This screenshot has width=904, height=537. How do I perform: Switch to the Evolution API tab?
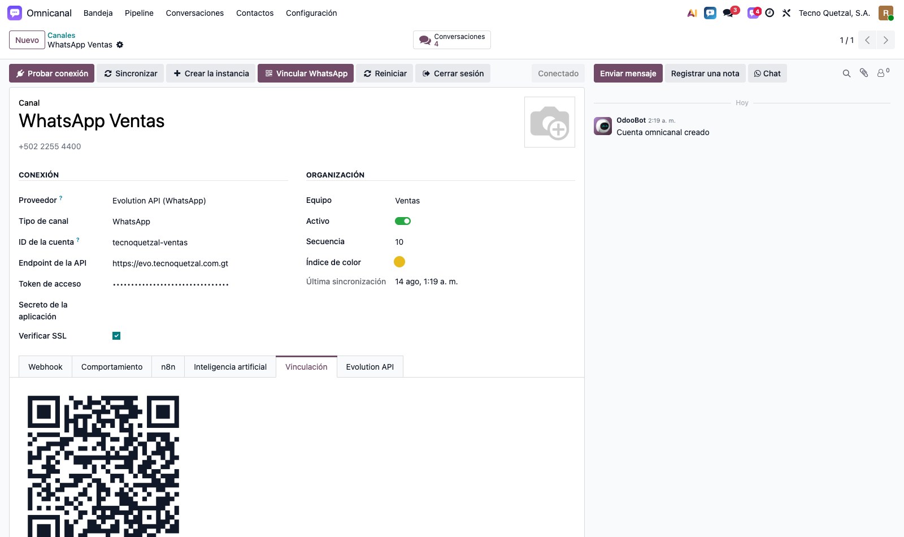tap(370, 367)
